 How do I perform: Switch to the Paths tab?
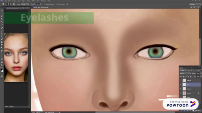(192, 68)
